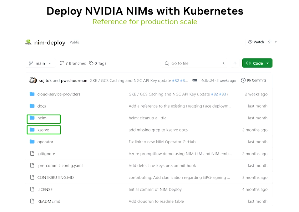Open commit hash 4c8cc24
Viewport: 299px width, 212px height.
[208, 81]
